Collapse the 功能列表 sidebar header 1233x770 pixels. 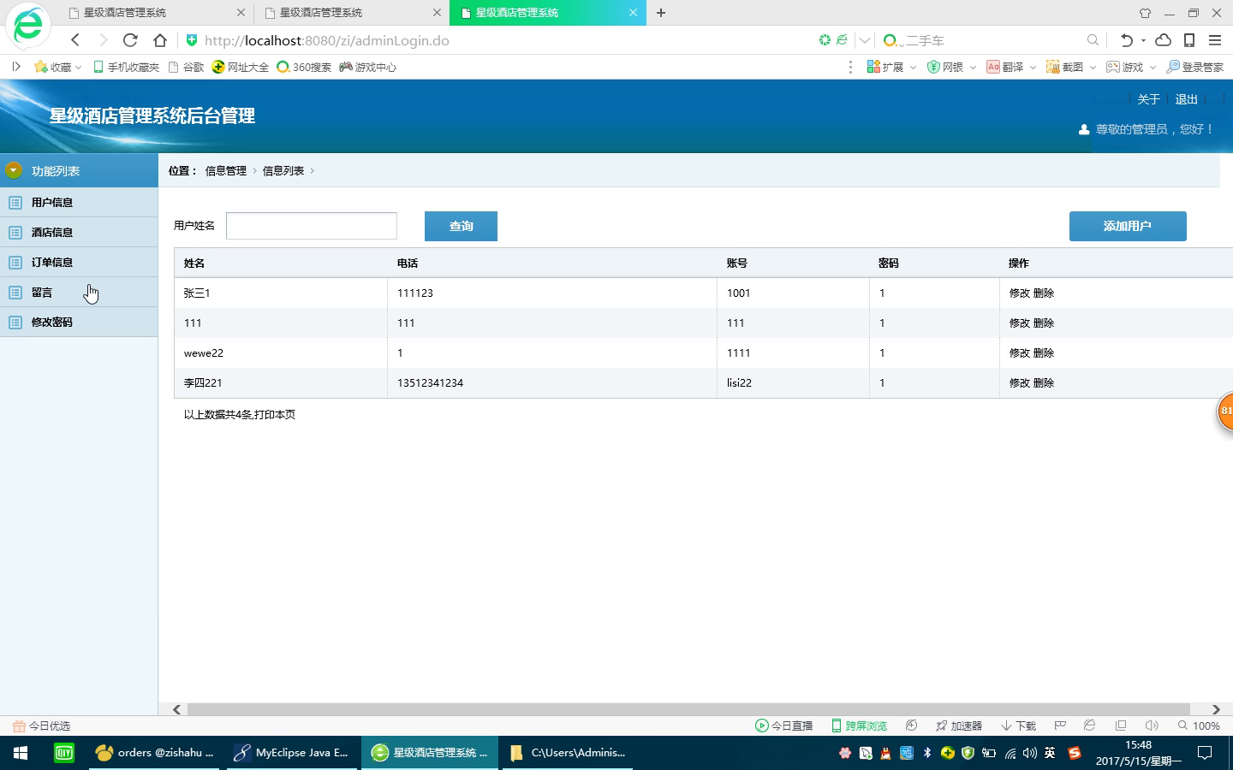79,170
